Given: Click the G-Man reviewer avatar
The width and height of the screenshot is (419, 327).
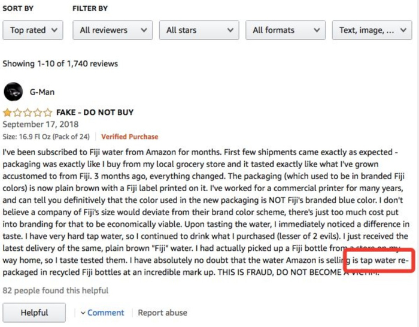Looking at the screenshot, I should (x=13, y=92).
